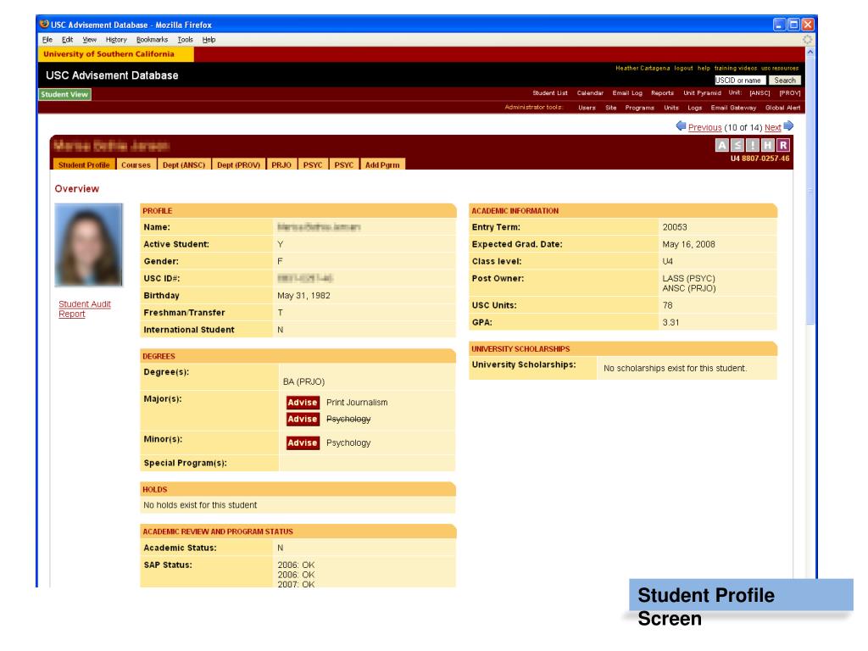
Task: Click the H holds icon in student header
Action: tap(767, 145)
